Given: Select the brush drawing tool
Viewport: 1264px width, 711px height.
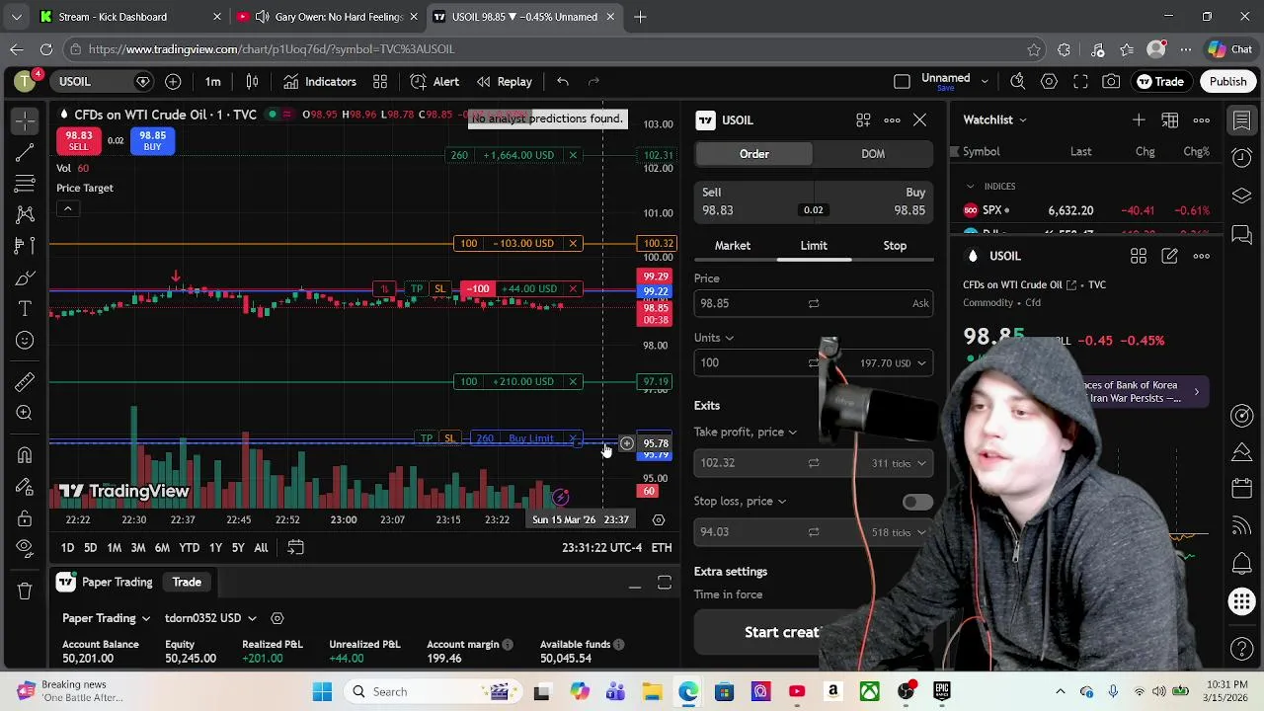Looking at the screenshot, I should [25, 277].
